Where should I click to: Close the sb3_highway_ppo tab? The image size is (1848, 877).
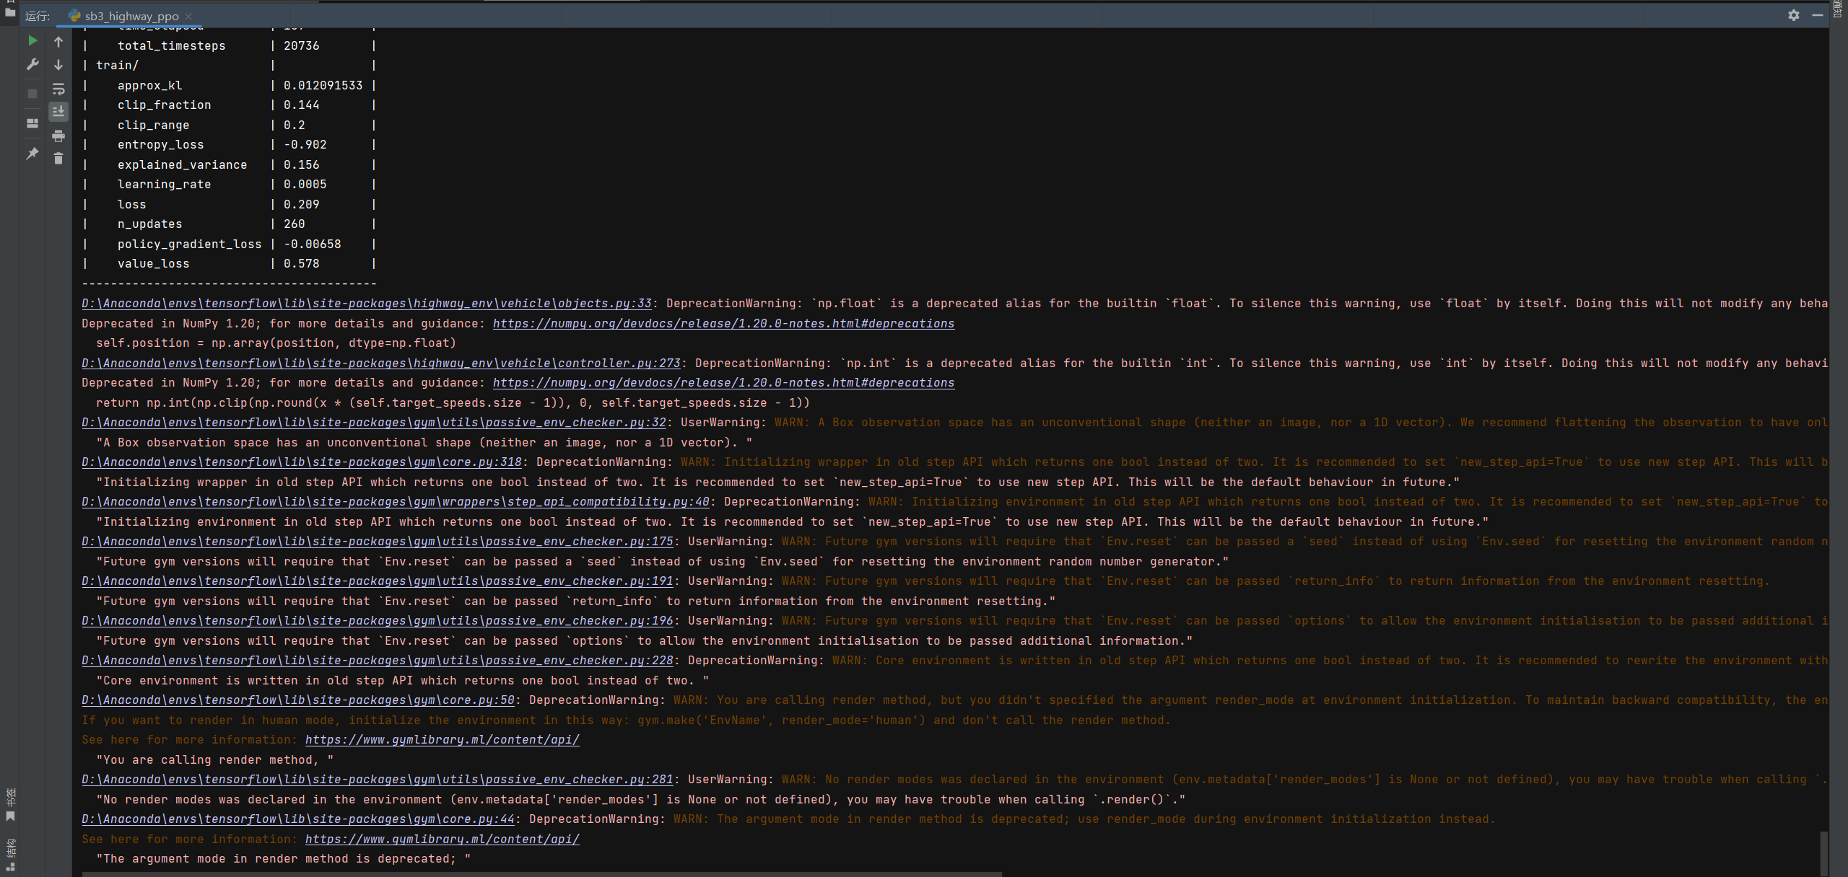pyautogui.click(x=188, y=16)
